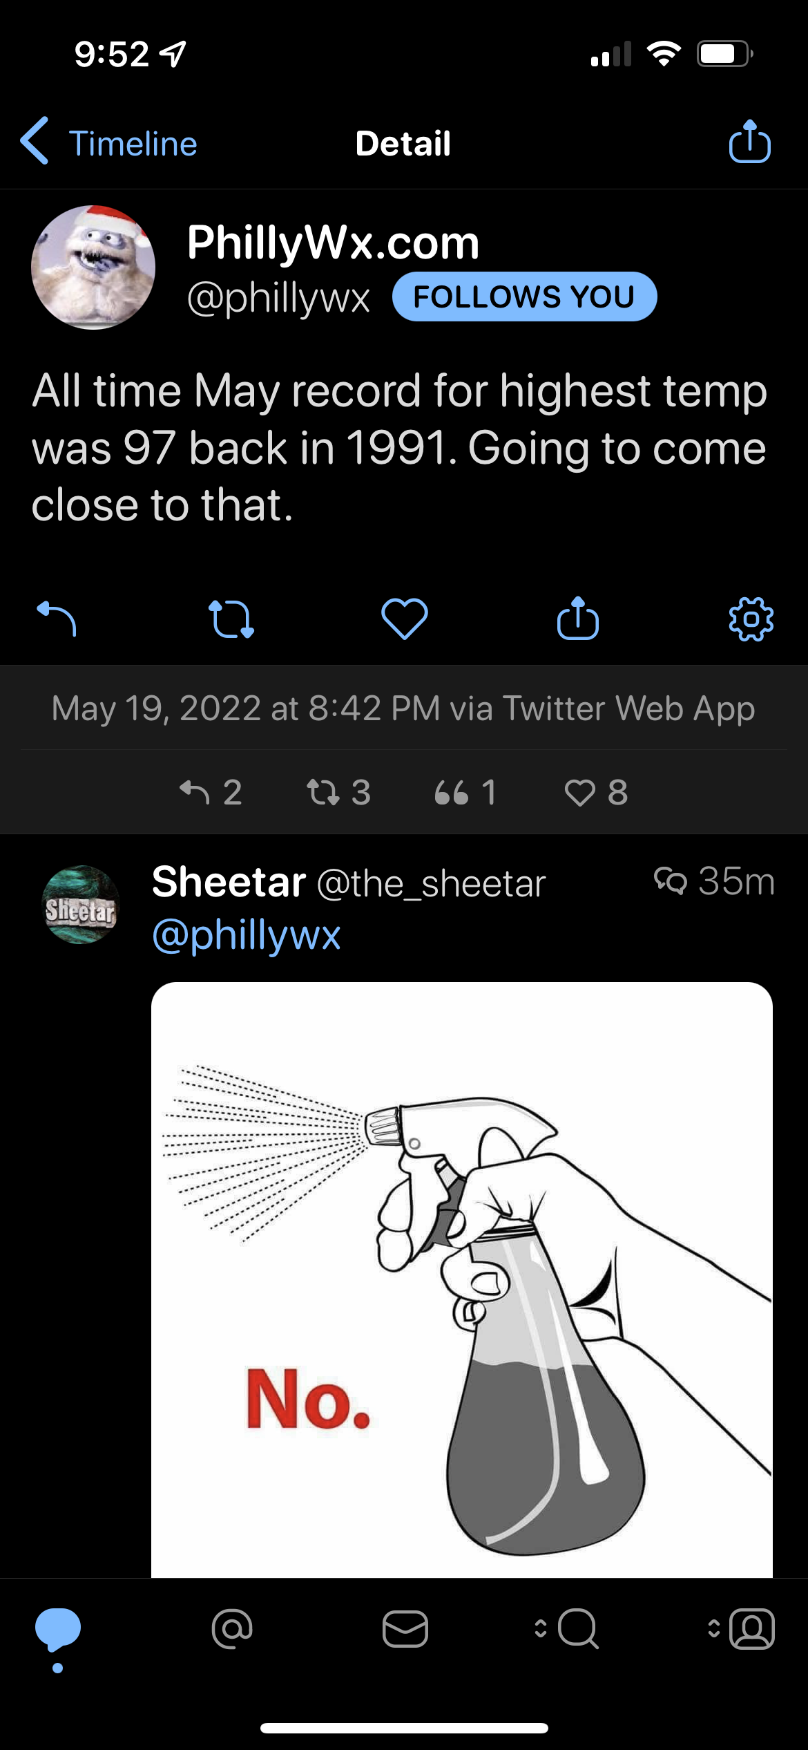
Task: Open the Profile tab
Action: tap(751, 1629)
